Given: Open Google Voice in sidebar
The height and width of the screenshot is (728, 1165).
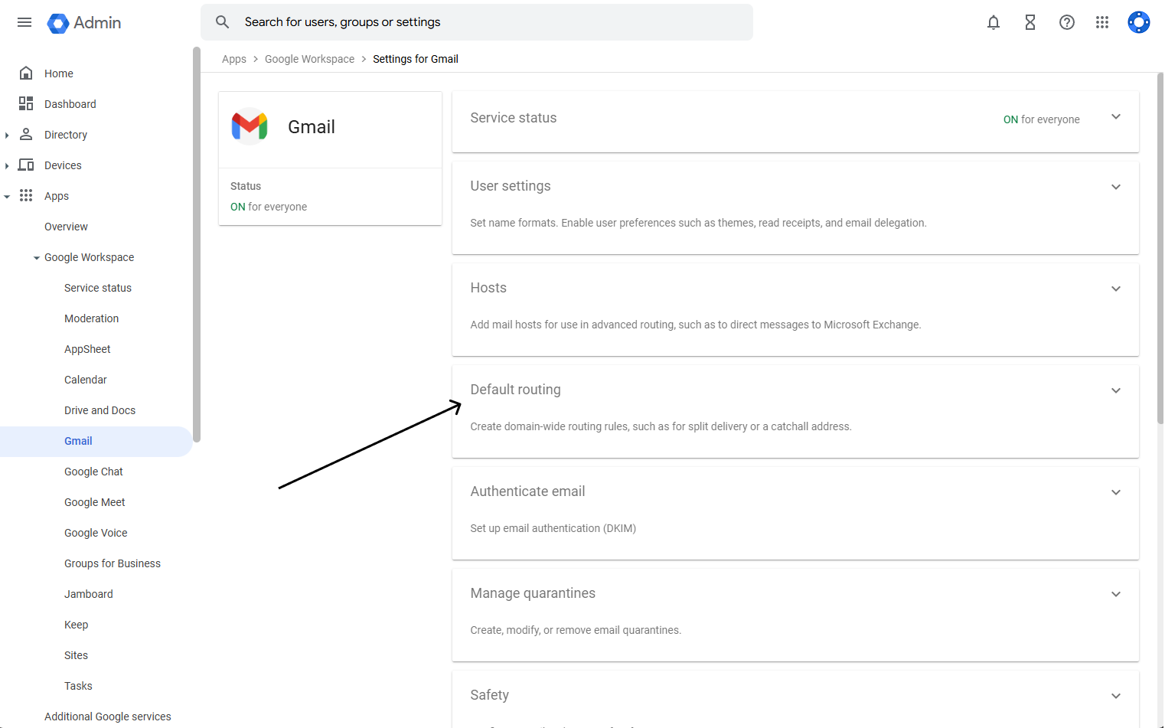Looking at the screenshot, I should coord(96,533).
